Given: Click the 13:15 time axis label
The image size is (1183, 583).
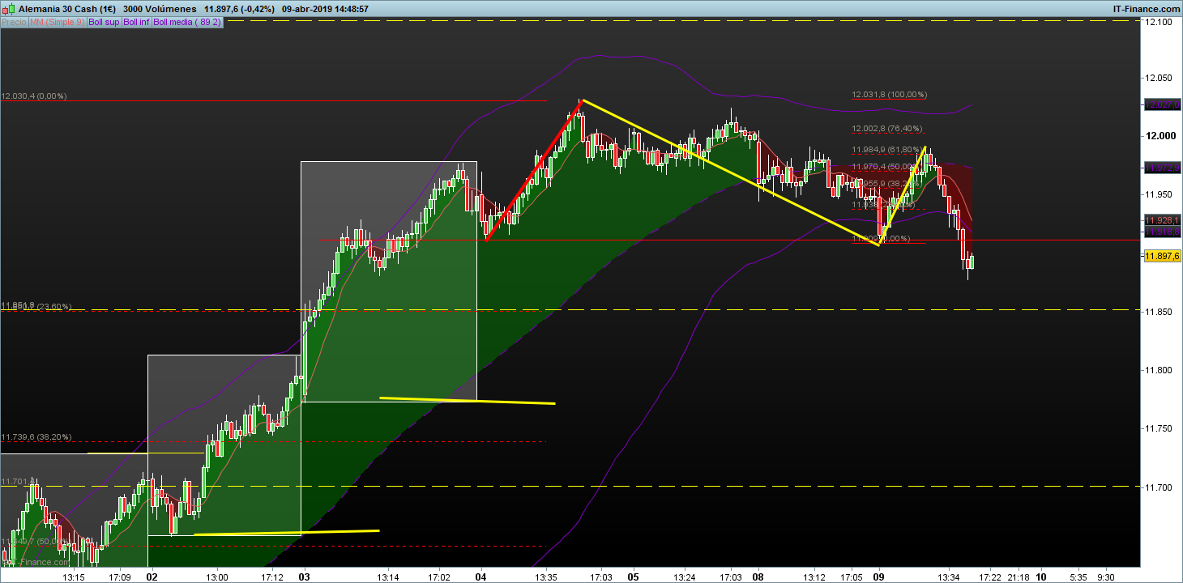Looking at the screenshot, I should click(74, 577).
